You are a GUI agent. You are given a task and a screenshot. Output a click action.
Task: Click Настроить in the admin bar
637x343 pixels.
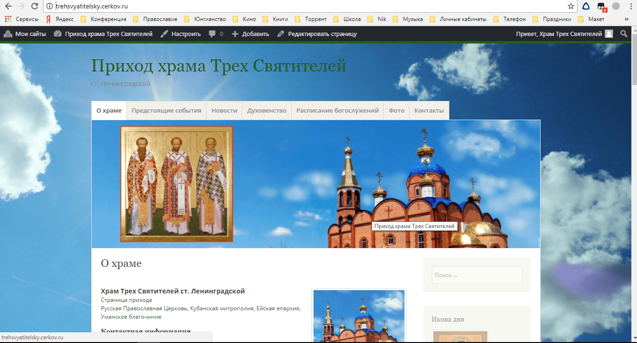(x=180, y=34)
